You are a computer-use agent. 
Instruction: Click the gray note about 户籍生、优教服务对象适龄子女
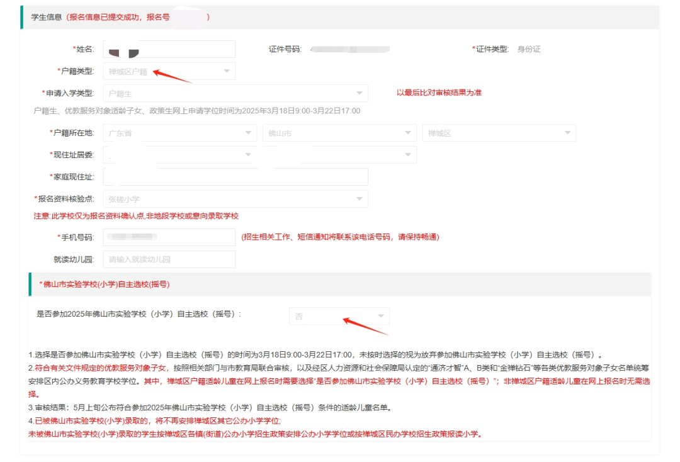(197, 111)
